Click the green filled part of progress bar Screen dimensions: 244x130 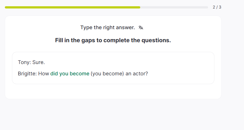pyautogui.click(x=72, y=7)
